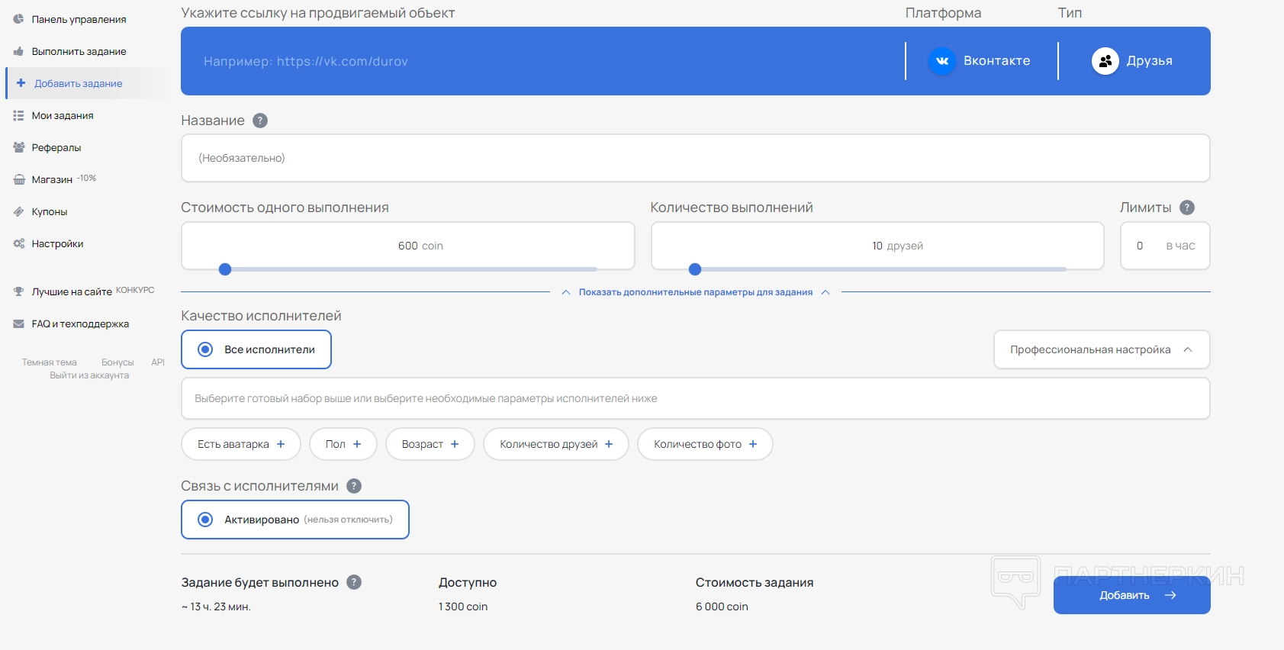Click the Стоимость одного выполнения slider handle
This screenshot has width=1284, height=650.
(225, 269)
